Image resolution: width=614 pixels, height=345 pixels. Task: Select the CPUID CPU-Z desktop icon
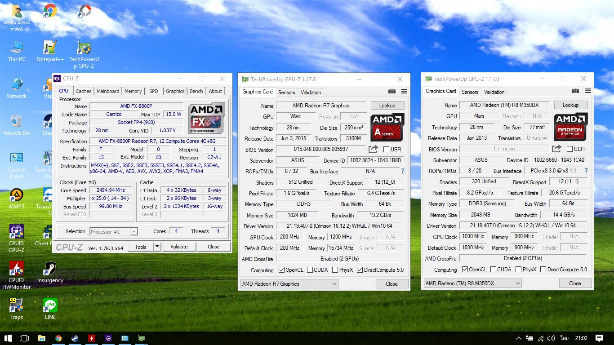pos(17,239)
